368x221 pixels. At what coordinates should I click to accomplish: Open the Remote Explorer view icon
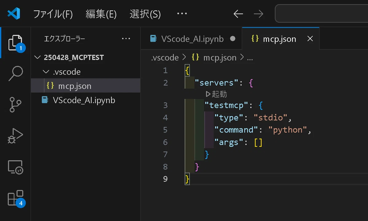[15, 167]
